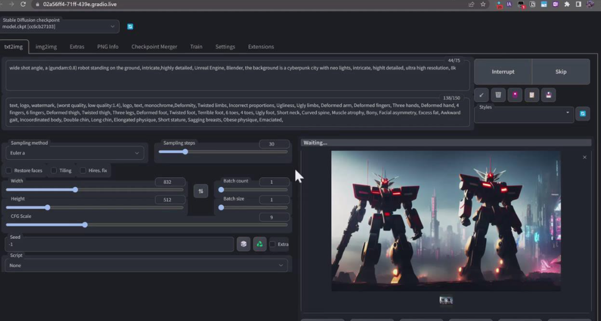Open the extension with the red 1 badge
Screen dimensions: 601x321
click(x=521, y=5)
